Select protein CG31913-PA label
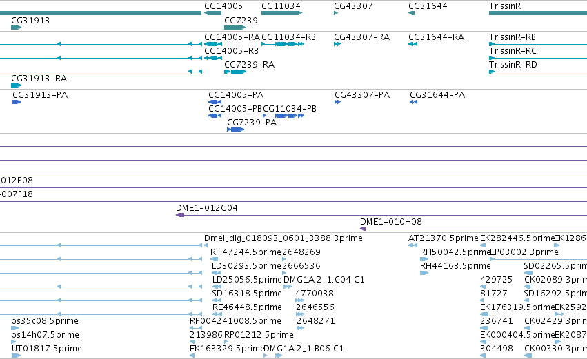This screenshot has width=587, height=359. click(40, 95)
